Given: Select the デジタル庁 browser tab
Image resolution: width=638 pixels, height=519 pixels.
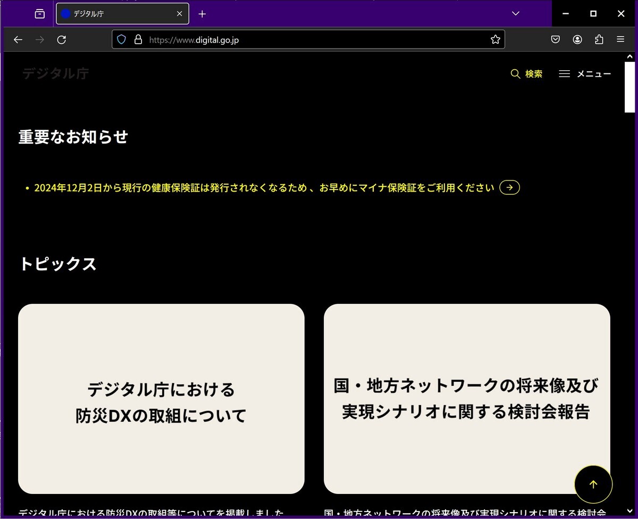Looking at the screenshot, I should [x=122, y=14].
